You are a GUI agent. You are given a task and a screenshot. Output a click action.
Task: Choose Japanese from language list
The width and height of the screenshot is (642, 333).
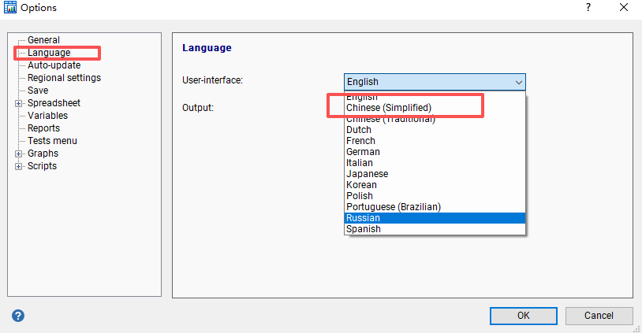pyautogui.click(x=435, y=174)
